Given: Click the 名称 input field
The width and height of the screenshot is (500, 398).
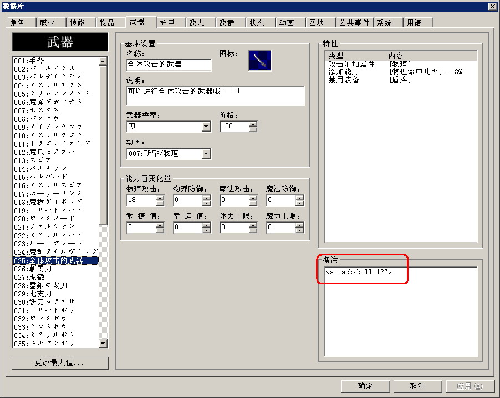Looking at the screenshot, I should (169, 64).
